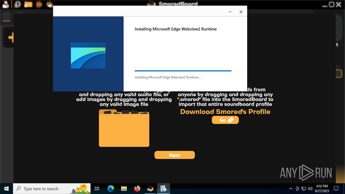The height and width of the screenshot is (194, 345).
Task: Click the taskbar search box
Action: tap(52, 189)
